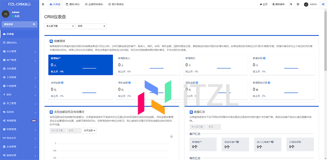Expand the 知识库 sidebar menu

point(20,112)
